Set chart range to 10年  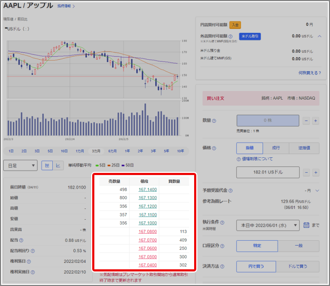coord(180,151)
